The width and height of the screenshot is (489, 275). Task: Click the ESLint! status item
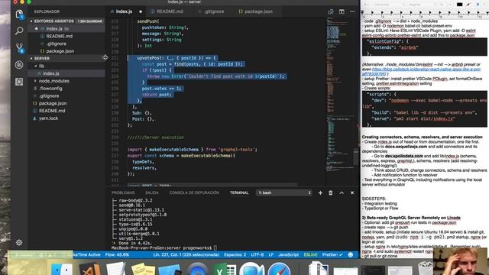pyautogui.click(x=310, y=254)
